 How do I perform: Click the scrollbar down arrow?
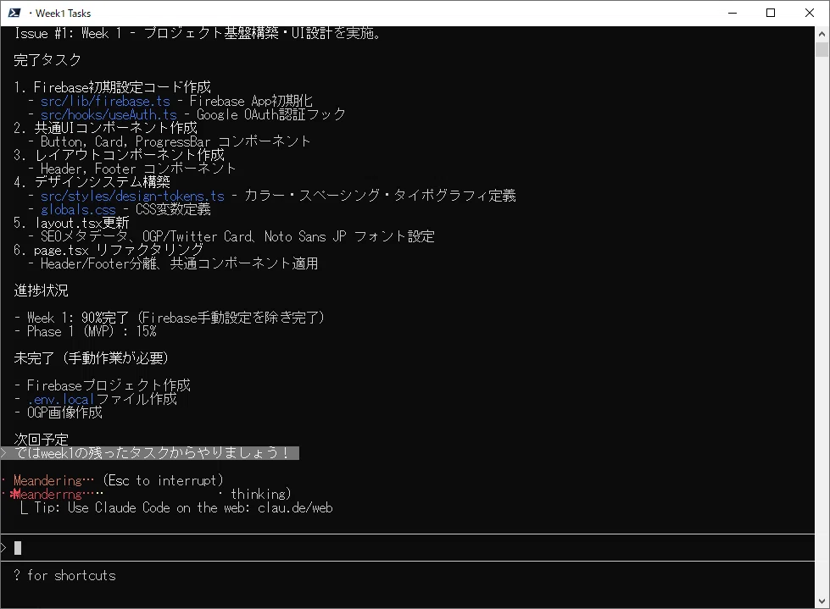[822, 601]
